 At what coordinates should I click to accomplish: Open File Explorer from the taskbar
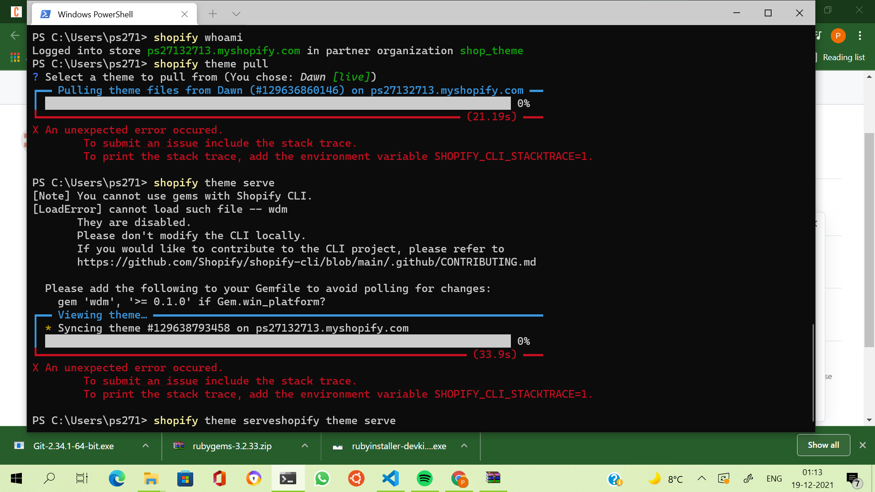pyautogui.click(x=150, y=478)
